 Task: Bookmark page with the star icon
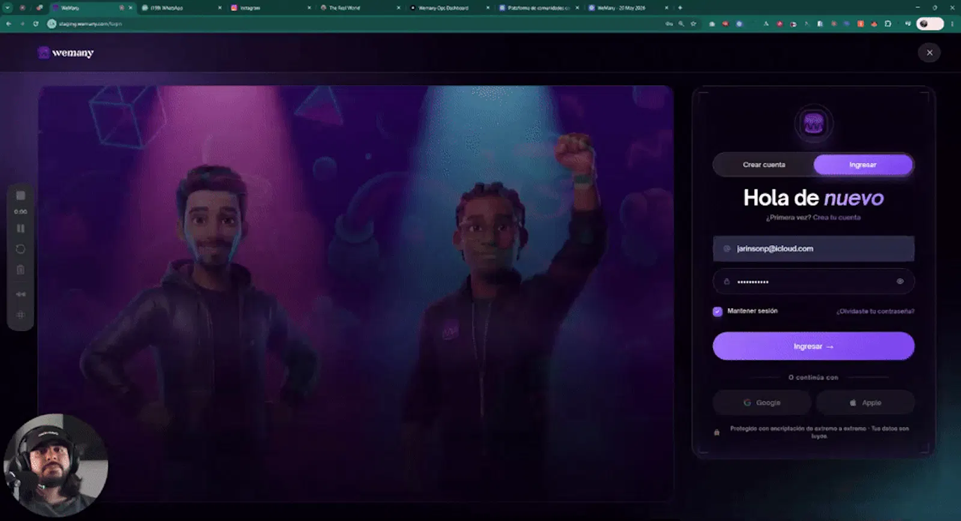pos(694,24)
